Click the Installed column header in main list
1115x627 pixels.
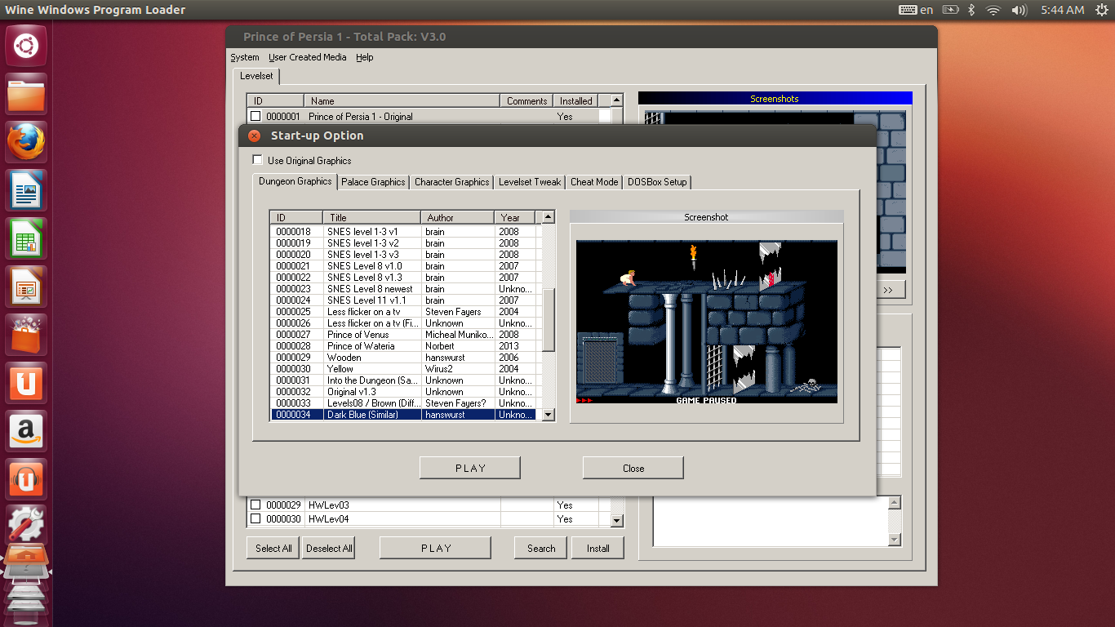[576, 100]
